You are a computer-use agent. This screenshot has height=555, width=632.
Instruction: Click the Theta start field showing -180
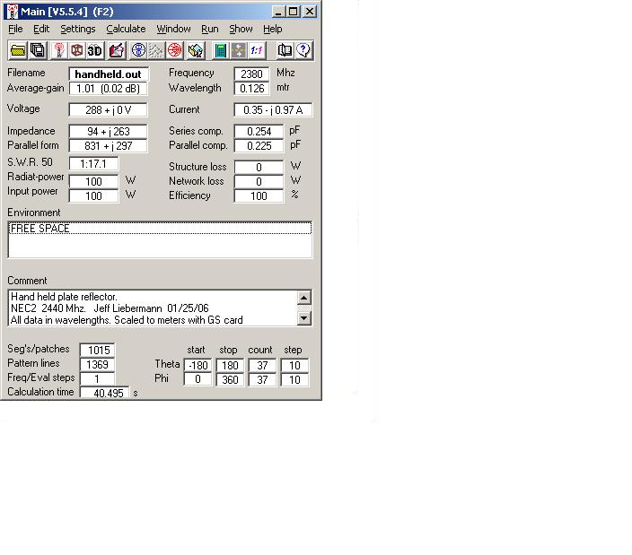tap(197, 366)
